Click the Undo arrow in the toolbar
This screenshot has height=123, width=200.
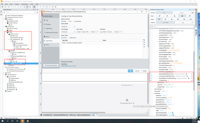coord(9,7)
